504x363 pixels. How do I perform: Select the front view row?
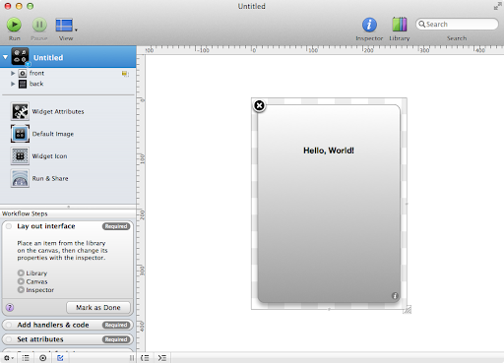coord(68,73)
